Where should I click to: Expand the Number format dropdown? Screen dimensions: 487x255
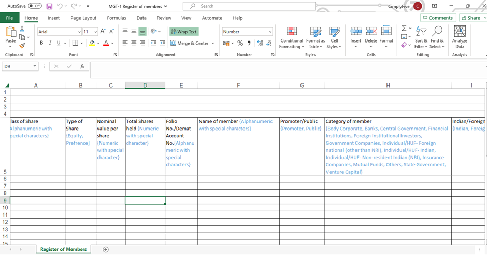point(270,32)
